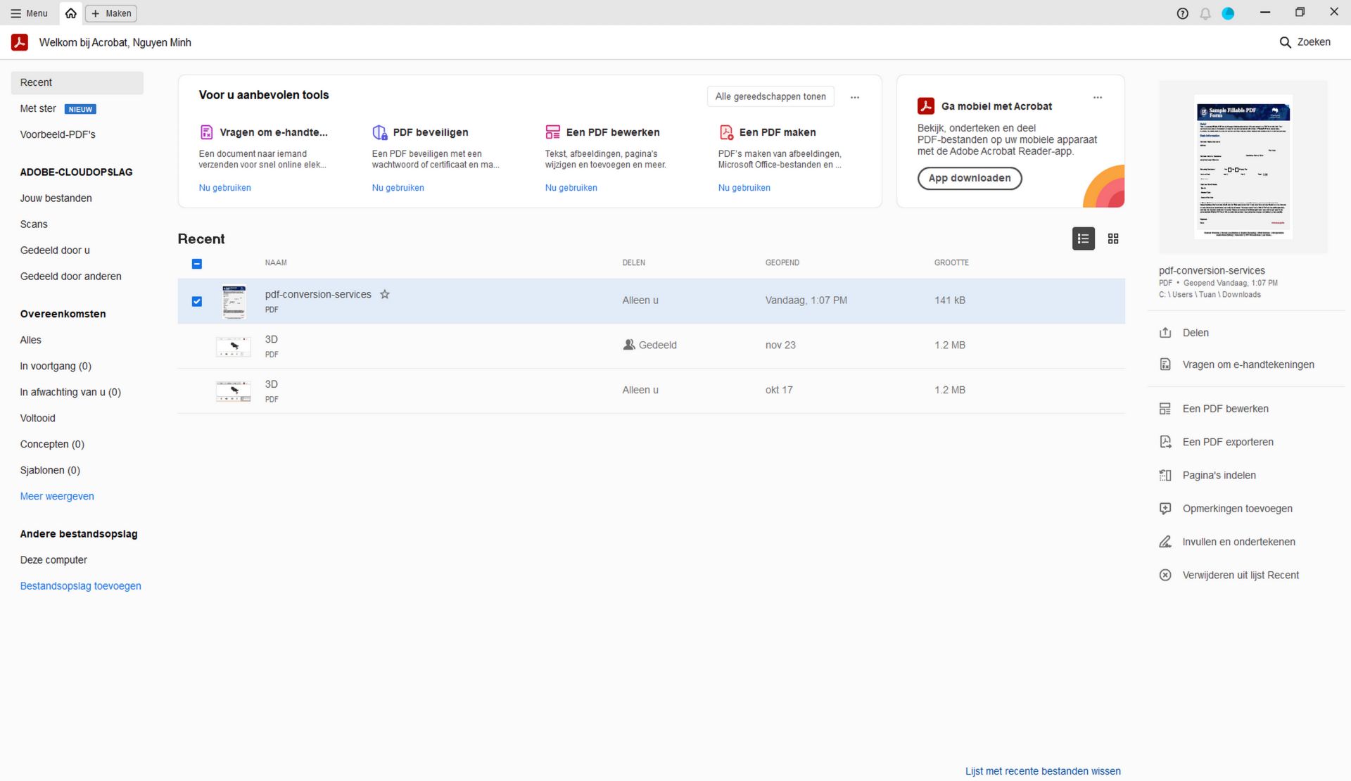Click the PDF preview thumbnail in right panel
This screenshot has height=781, width=1351.
point(1243,167)
